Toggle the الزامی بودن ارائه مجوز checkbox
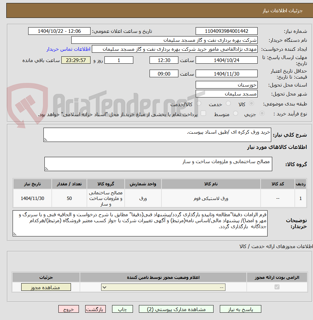 tap(277, 287)
